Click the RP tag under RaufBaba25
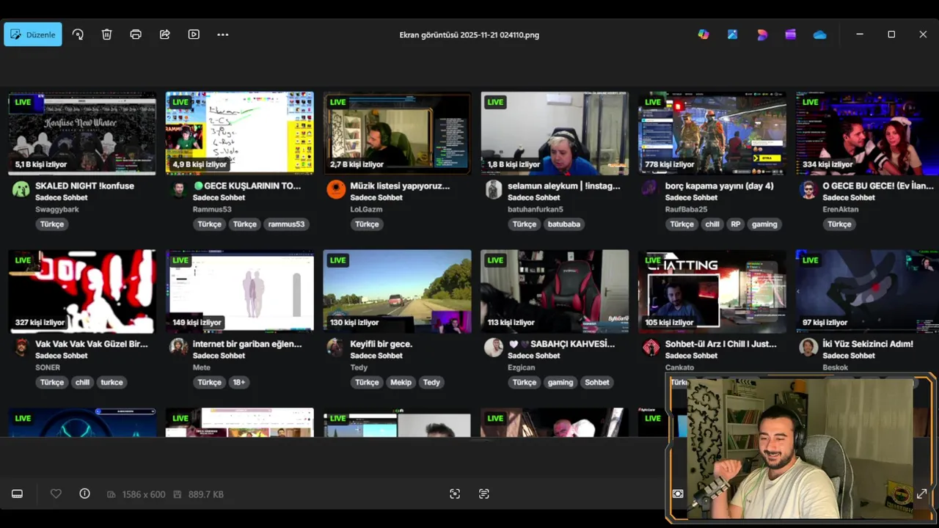This screenshot has height=528, width=939. pyautogui.click(x=735, y=224)
